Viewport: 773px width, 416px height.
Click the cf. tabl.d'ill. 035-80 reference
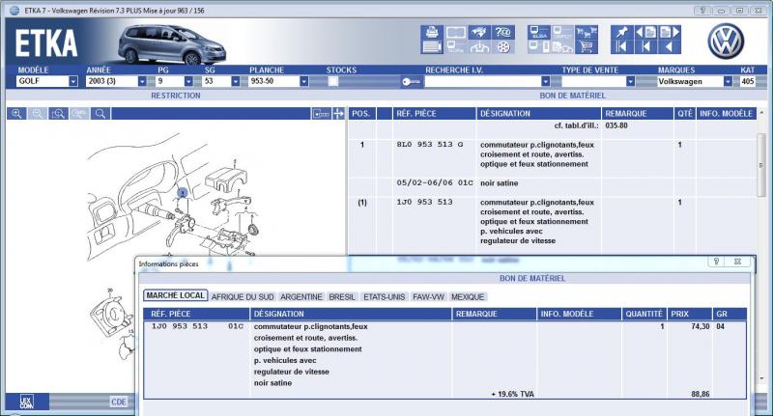590,125
